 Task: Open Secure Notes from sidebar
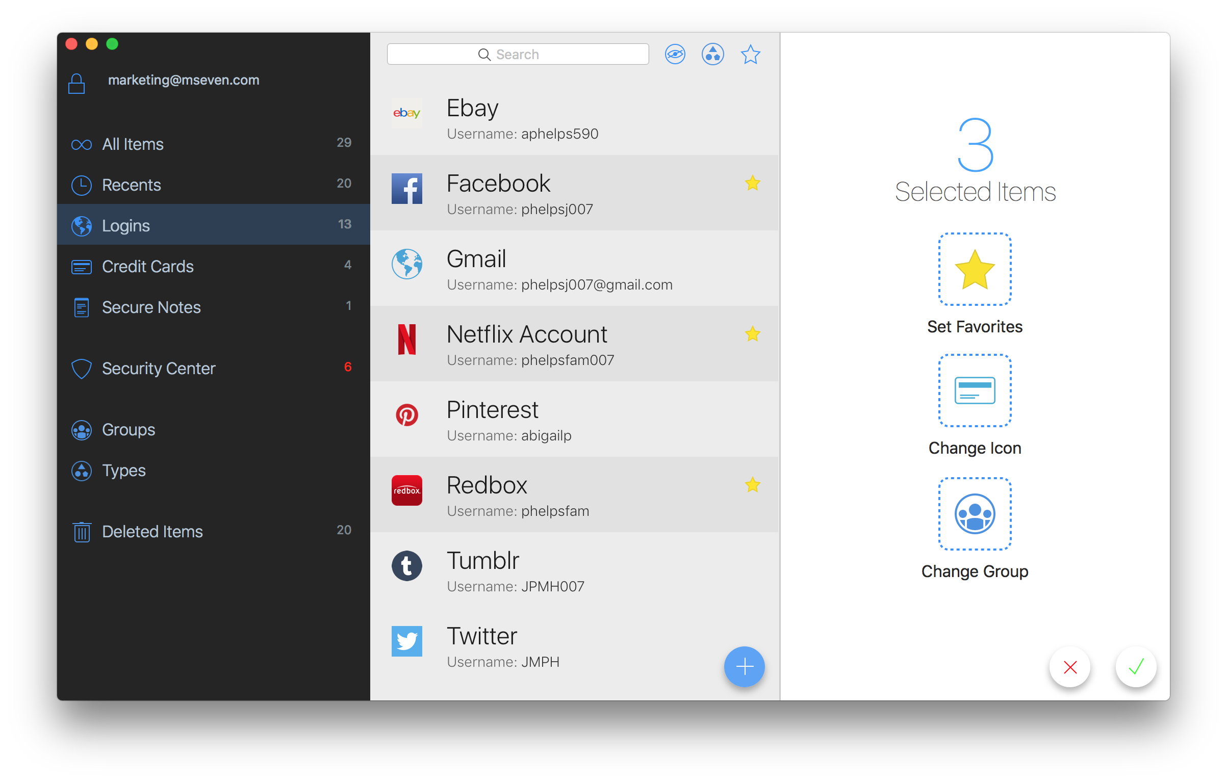click(151, 307)
